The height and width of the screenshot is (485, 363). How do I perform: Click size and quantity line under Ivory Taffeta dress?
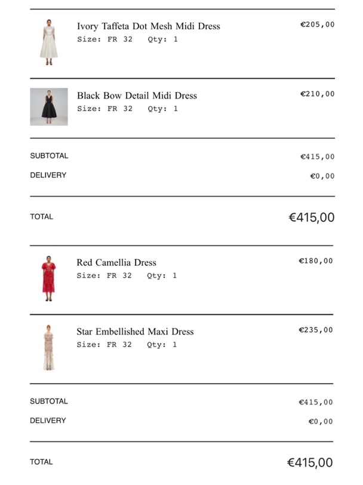click(x=127, y=39)
